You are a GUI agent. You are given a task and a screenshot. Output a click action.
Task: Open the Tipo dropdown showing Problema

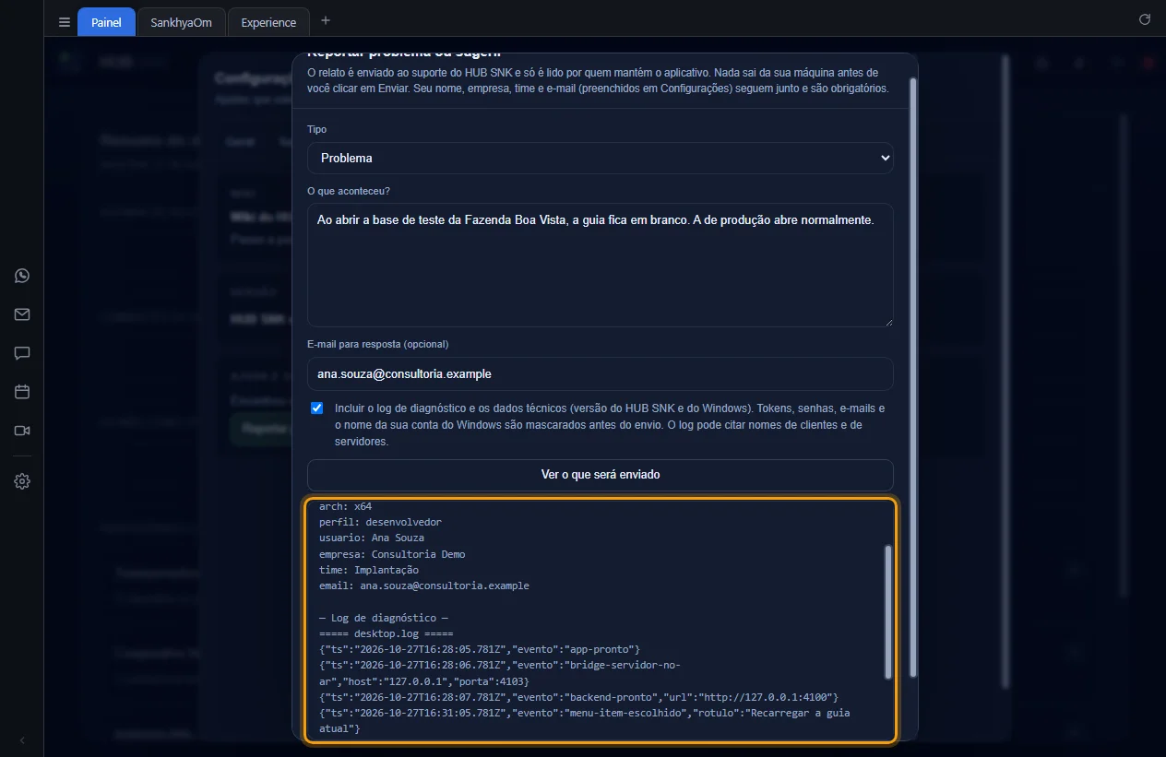click(x=601, y=158)
